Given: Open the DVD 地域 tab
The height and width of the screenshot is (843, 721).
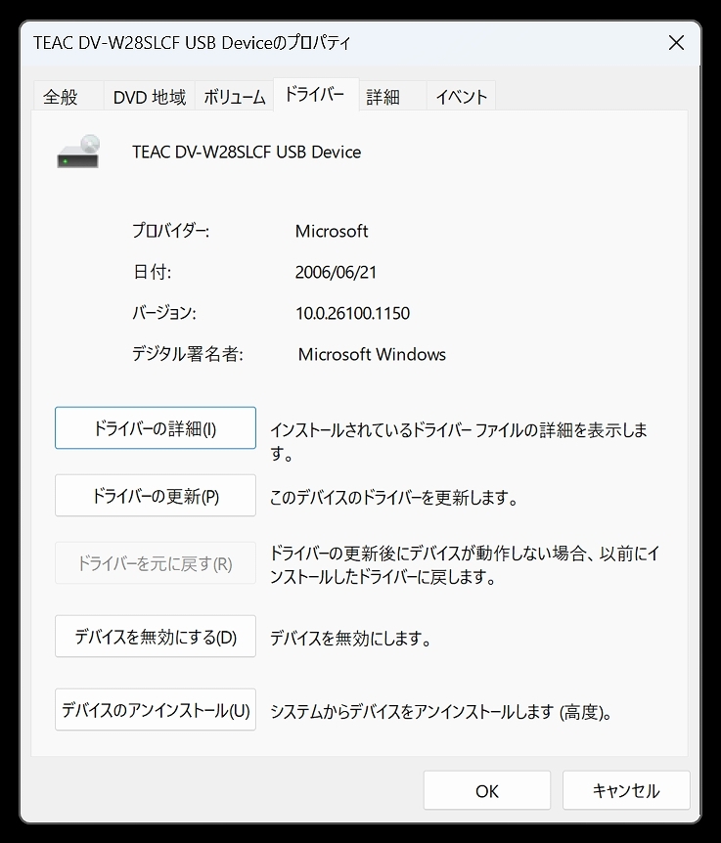Looking at the screenshot, I should (x=150, y=97).
